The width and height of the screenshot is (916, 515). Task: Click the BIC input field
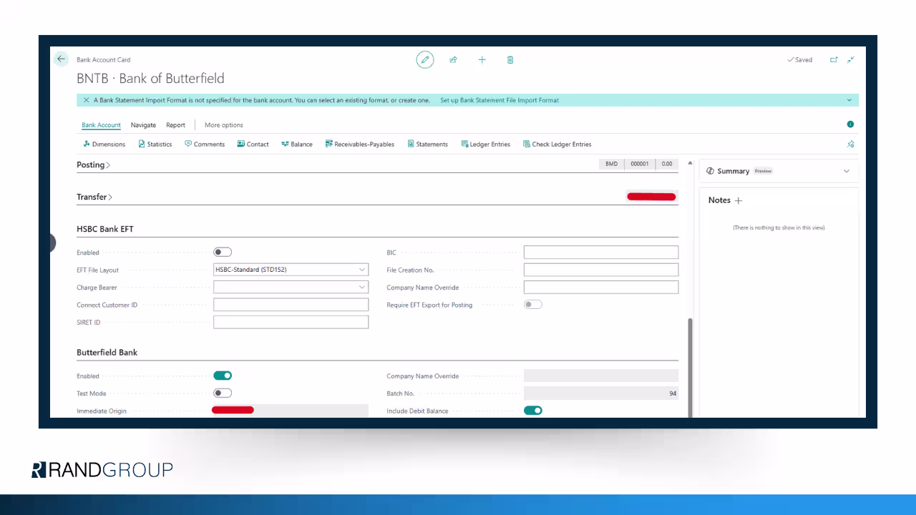601,252
